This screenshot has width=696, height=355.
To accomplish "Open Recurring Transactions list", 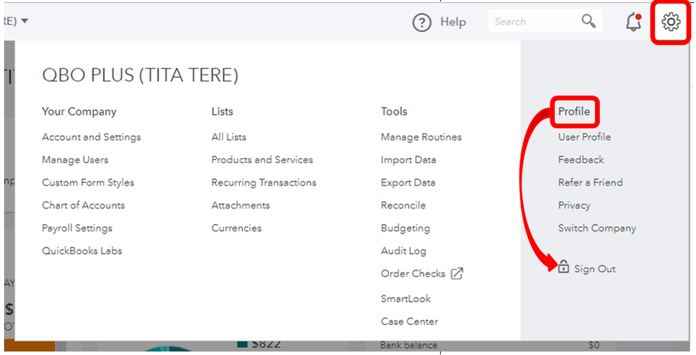I will click(x=264, y=183).
